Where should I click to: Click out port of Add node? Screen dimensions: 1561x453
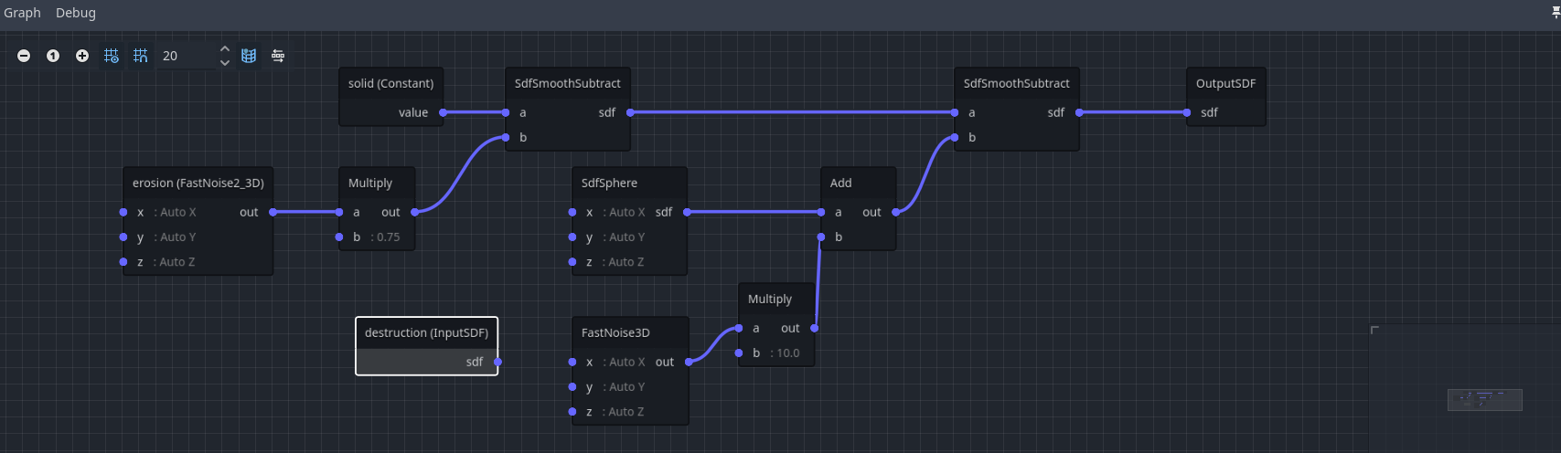895,212
